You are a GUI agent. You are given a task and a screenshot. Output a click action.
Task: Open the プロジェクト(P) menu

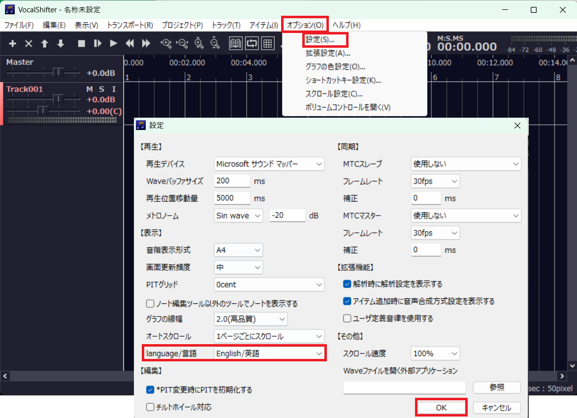[182, 25]
